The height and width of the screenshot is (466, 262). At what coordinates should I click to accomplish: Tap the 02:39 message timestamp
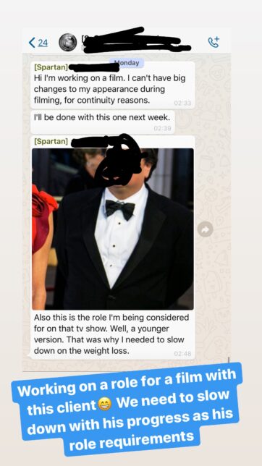pos(162,128)
